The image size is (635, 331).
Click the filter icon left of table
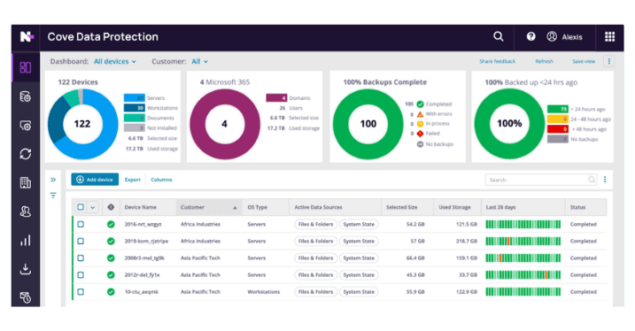click(53, 195)
